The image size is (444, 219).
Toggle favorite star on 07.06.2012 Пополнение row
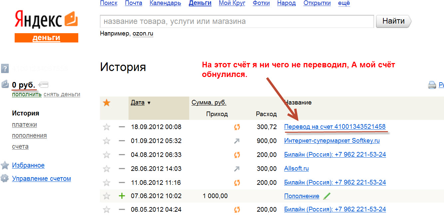coord(107,196)
